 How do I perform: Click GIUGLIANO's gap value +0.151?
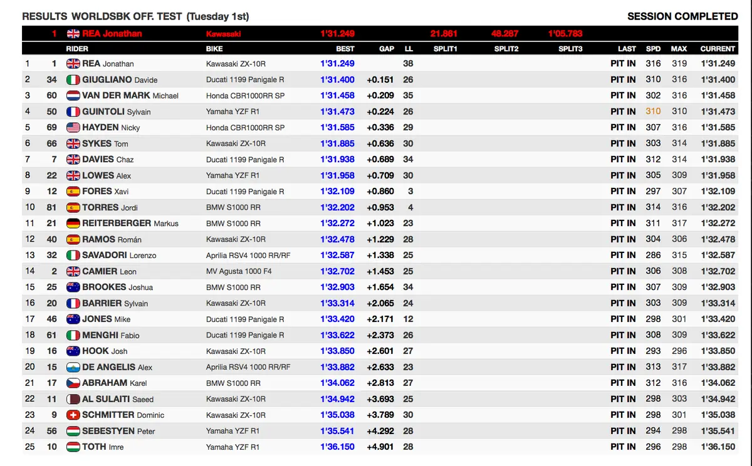(380, 80)
